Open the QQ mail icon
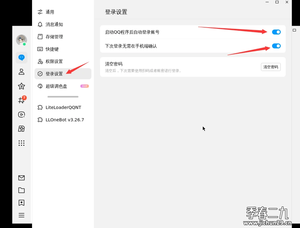This screenshot has height=228, width=300. (x=21, y=178)
